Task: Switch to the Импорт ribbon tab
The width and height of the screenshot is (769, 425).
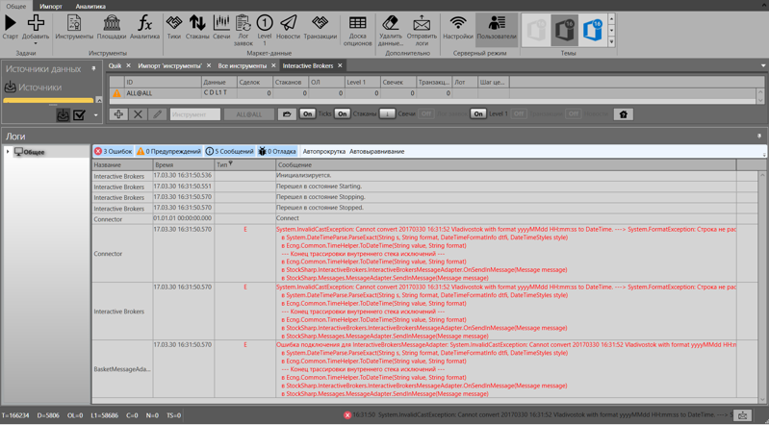Action: pyautogui.click(x=51, y=6)
